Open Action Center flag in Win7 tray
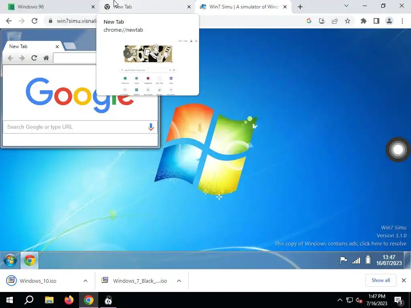411x308 pixels. coord(344,260)
